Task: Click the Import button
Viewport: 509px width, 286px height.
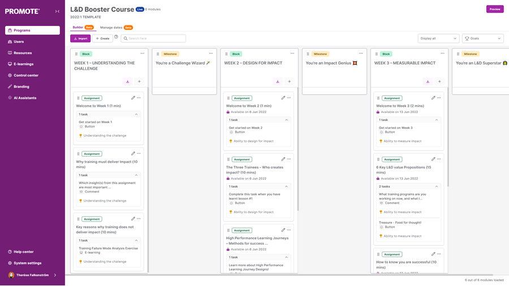Action: 80,38
